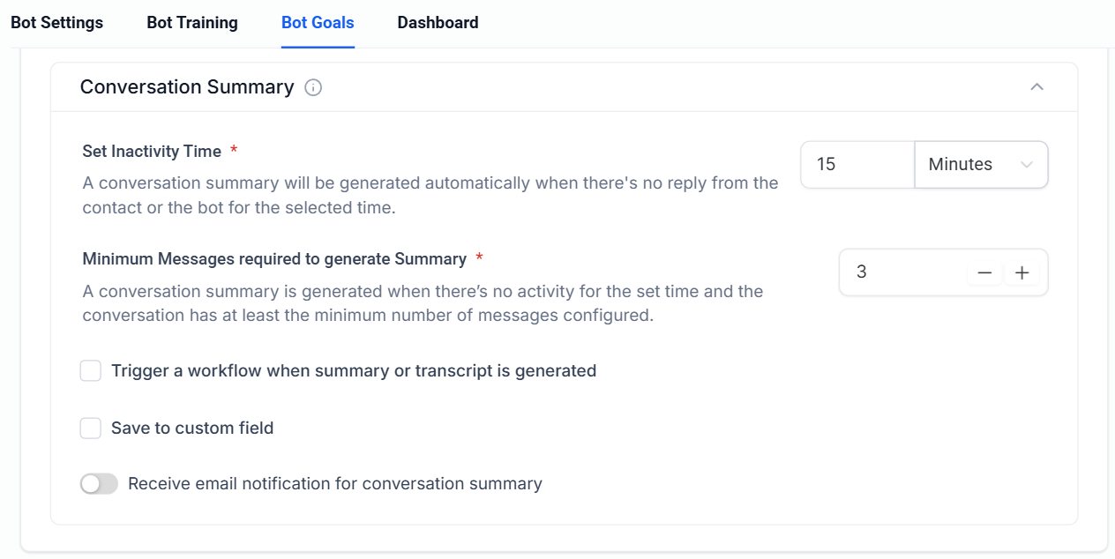This screenshot has height=559, width=1115.
Task: Click Receive email notification label text
Action: click(x=335, y=484)
